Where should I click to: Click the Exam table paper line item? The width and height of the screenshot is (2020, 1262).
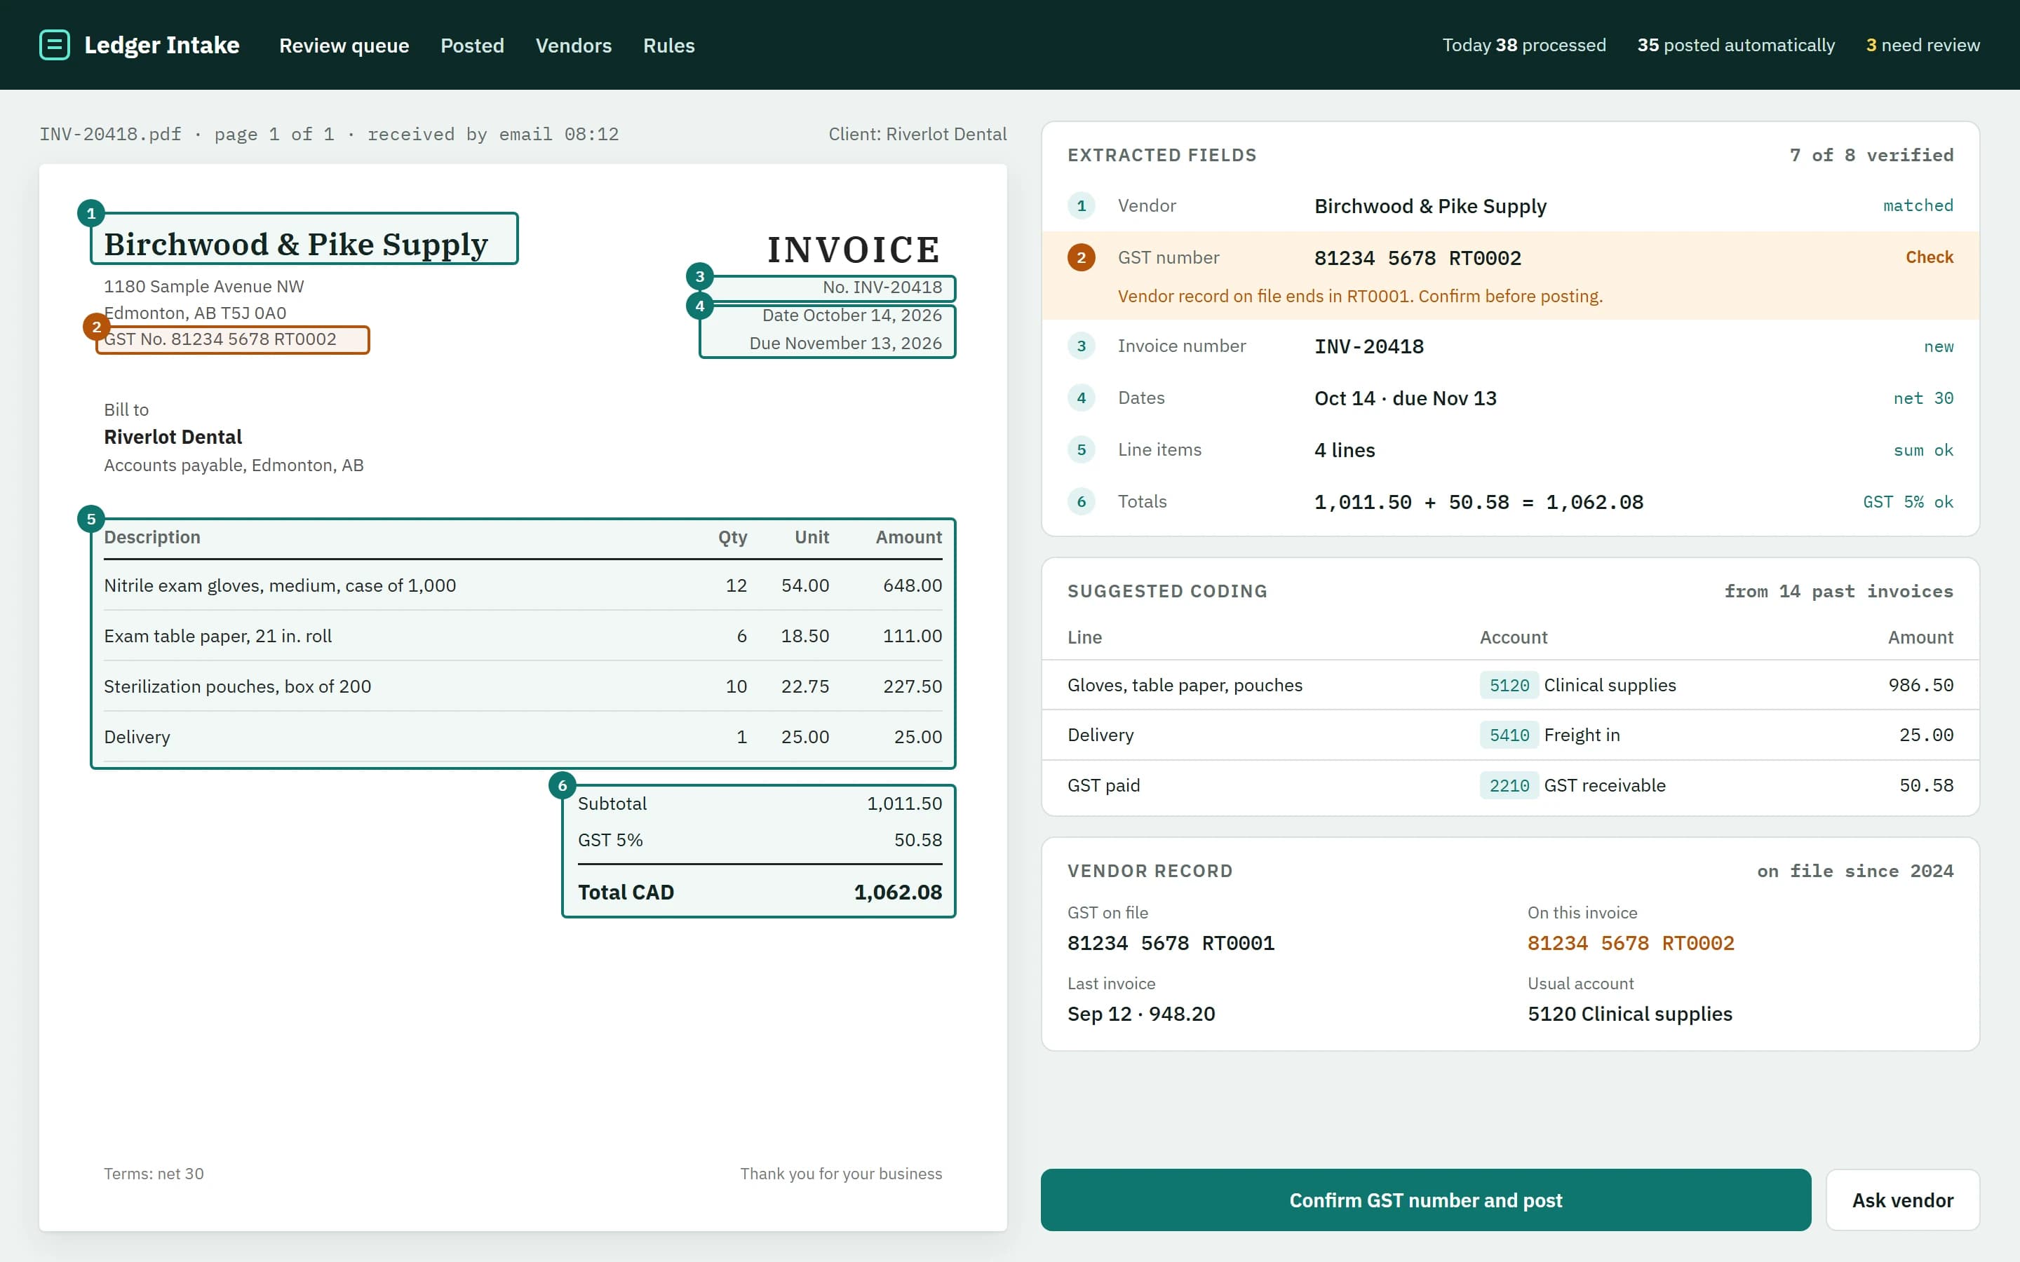tap(523, 636)
